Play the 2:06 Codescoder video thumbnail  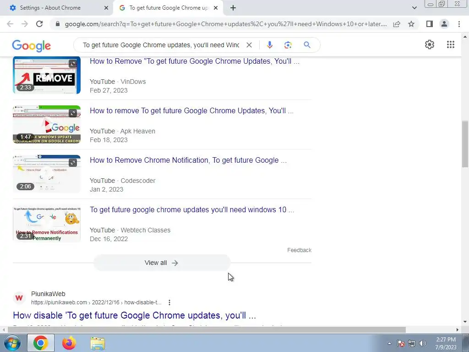click(47, 174)
